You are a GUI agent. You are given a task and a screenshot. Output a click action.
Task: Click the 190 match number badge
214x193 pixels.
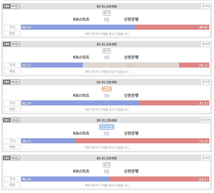coord(6,82)
